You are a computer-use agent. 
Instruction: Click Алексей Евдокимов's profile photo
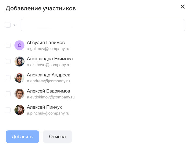click(19, 94)
